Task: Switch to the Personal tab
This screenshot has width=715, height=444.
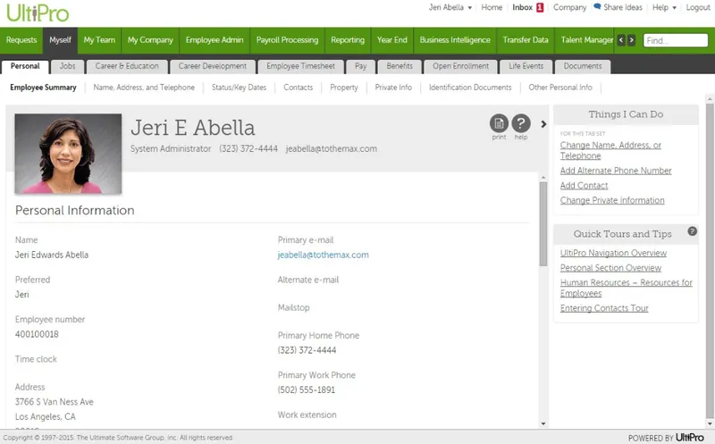Action: (25, 66)
